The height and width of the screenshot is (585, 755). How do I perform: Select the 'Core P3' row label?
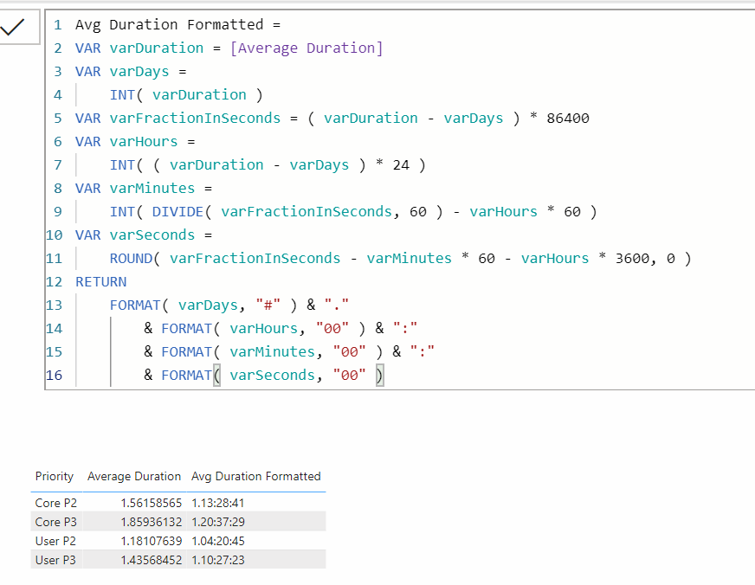(x=56, y=522)
